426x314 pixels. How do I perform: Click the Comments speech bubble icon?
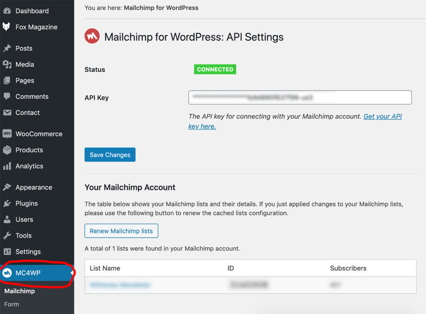pyautogui.click(x=7, y=97)
